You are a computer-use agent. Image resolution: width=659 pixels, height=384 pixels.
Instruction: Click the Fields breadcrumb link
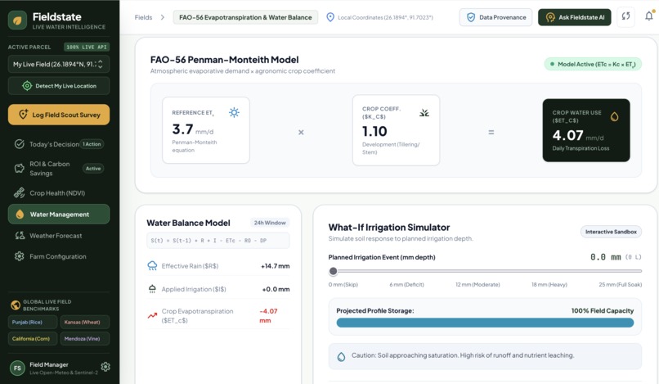click(143, 17)
